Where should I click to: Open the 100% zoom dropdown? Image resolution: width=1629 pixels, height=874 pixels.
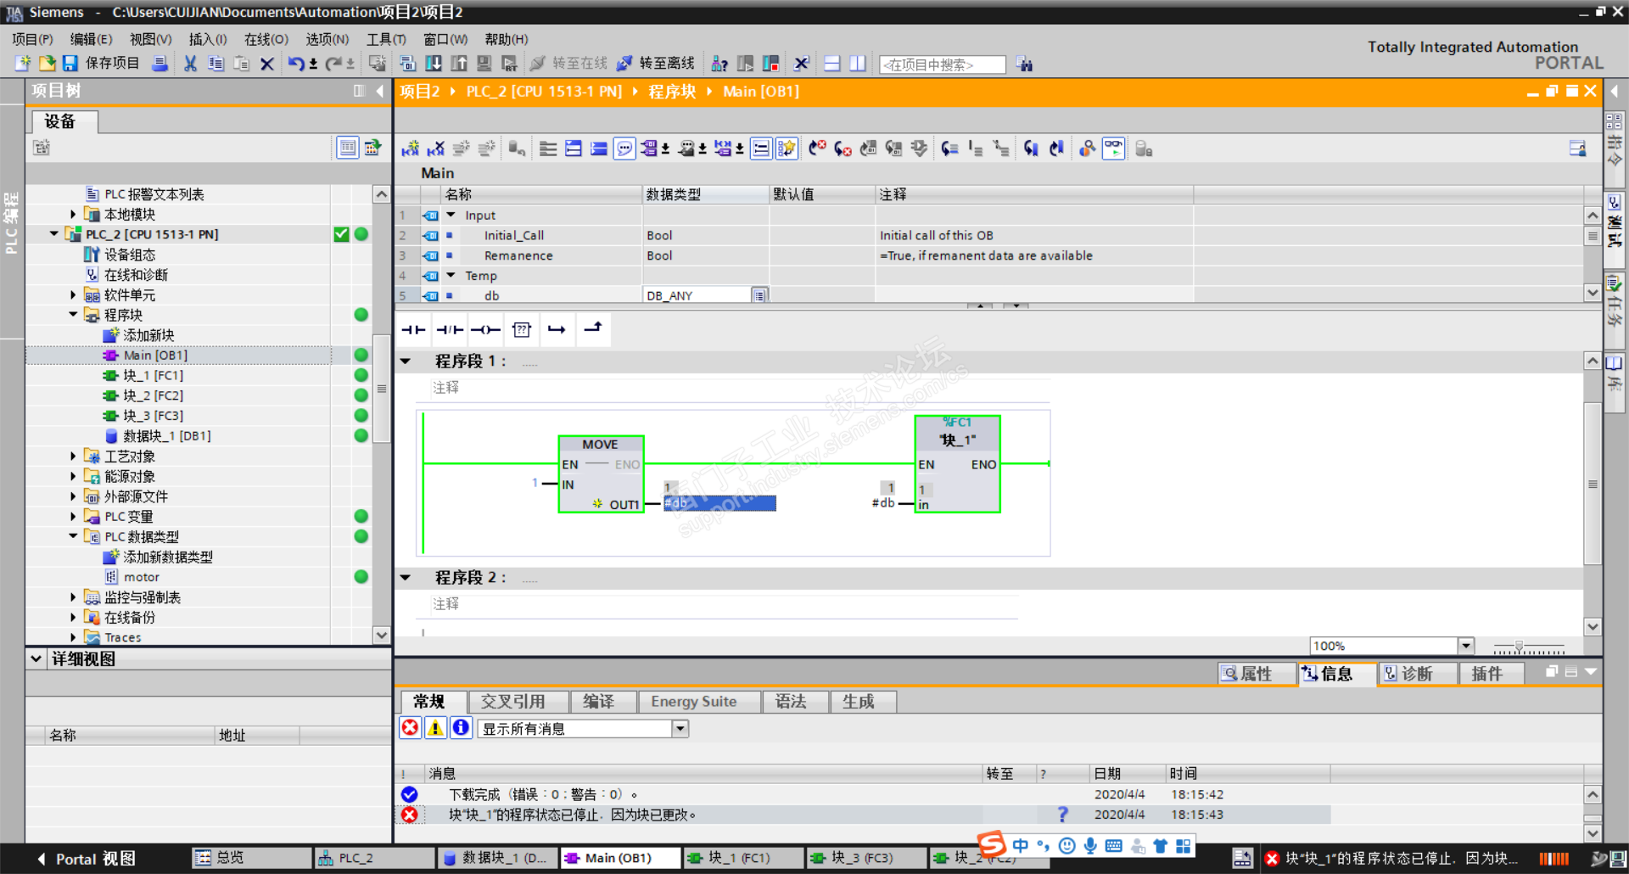point(1465,646)
